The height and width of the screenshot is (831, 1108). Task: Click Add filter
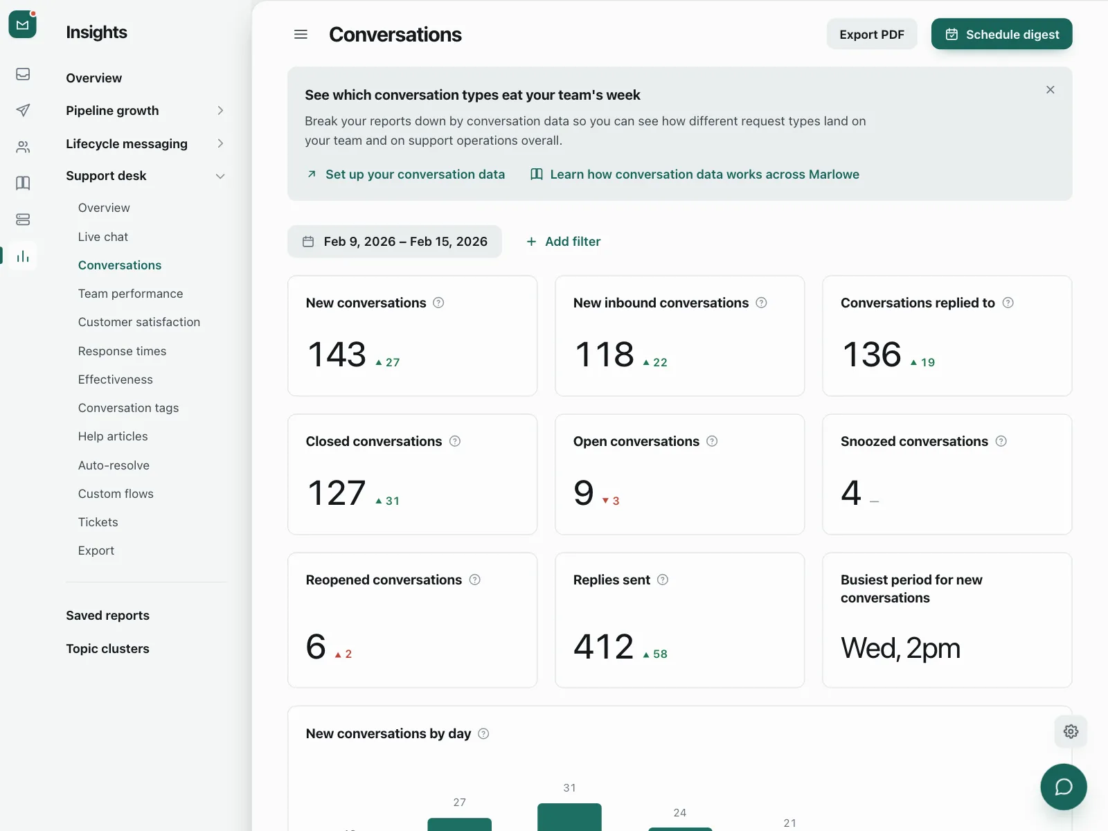[563, 242]
